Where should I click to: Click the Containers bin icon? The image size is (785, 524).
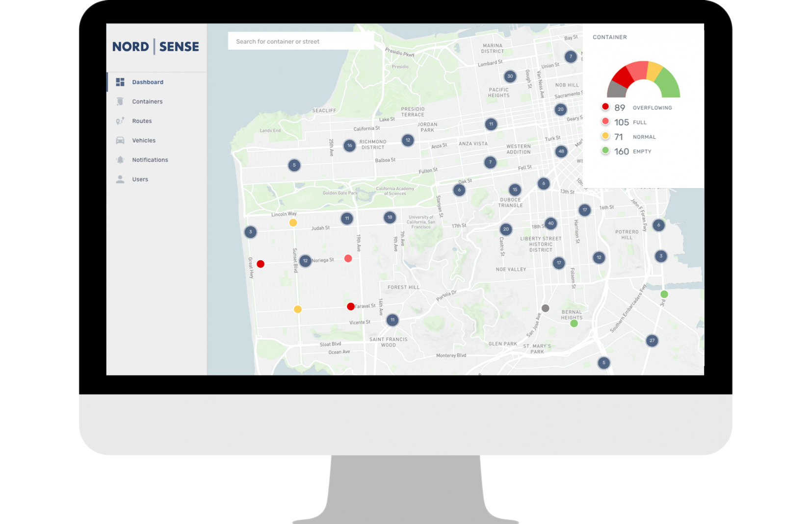coord(120,101)
